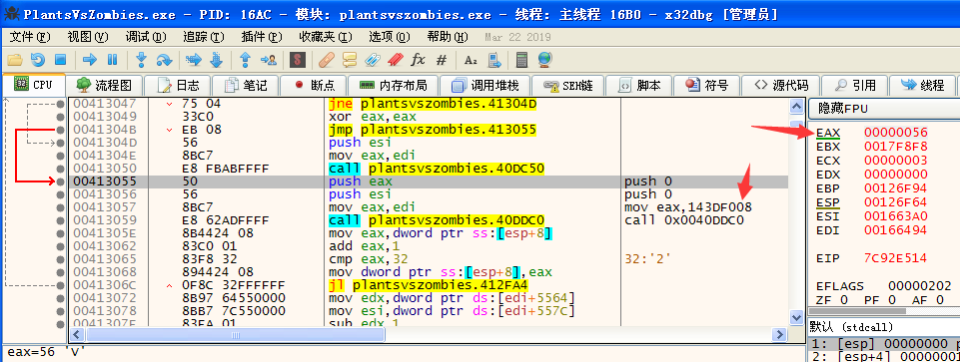Click the 隐藏FPU button
This screenshot has height=362, width=960.
tap(883, 109)
